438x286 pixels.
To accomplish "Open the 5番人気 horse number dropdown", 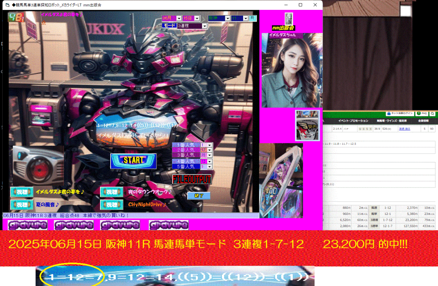I will (x=210, y=166).
